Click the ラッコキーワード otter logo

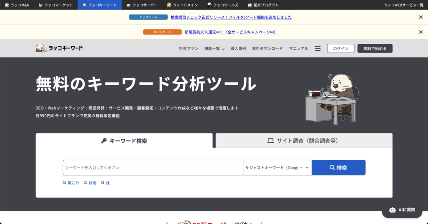(x=59, y=48)
